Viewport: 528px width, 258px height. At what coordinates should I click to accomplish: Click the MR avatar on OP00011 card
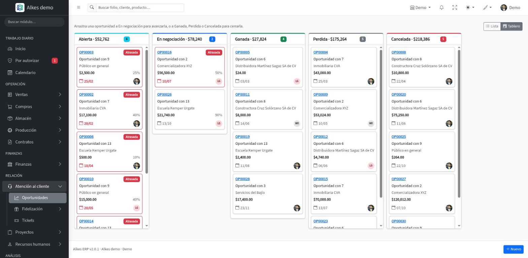(x=297, y=124)
